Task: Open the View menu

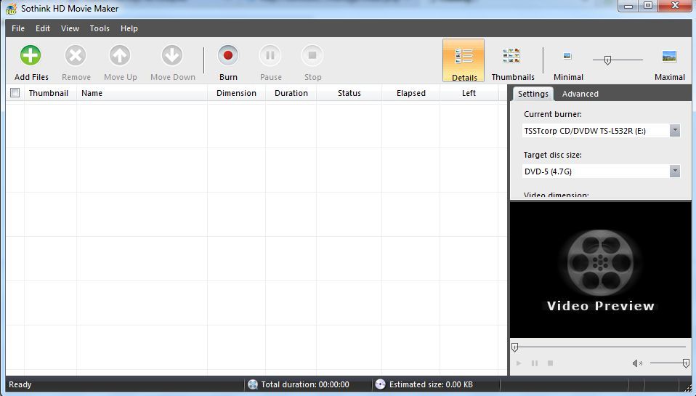Action: point(70,28)
